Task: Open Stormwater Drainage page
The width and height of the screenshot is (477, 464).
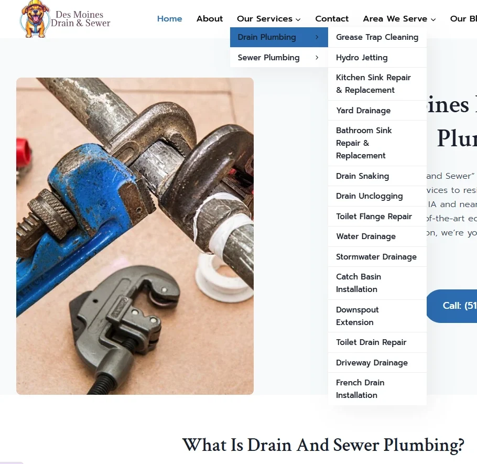Action: [x=377, y=257]
